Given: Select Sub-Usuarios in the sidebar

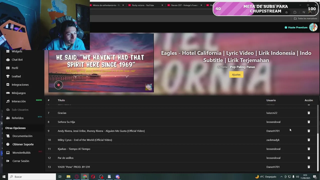Looking at the screenshot, I should pos(20,110).
